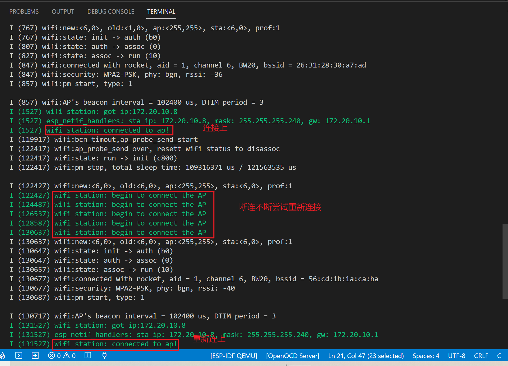Click the [ESP-IDF QEMU] status item

pos(234,356)
